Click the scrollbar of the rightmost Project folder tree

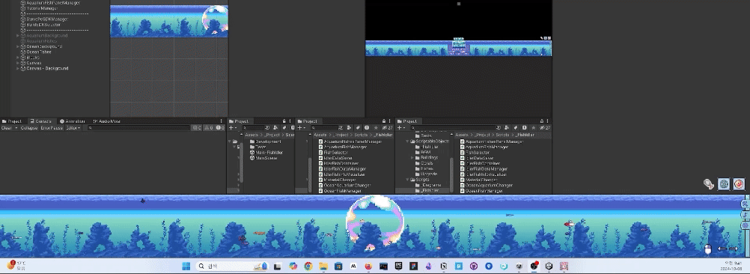point(452,174)
